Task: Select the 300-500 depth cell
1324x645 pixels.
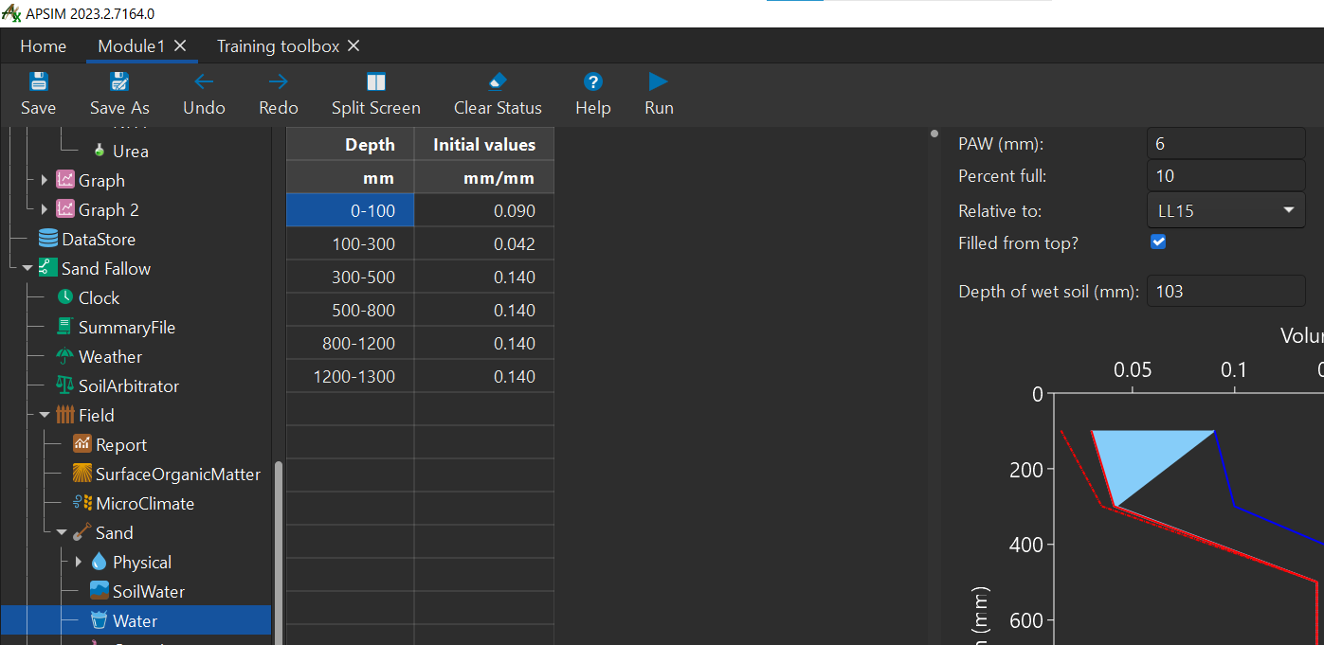Action: 350,277
